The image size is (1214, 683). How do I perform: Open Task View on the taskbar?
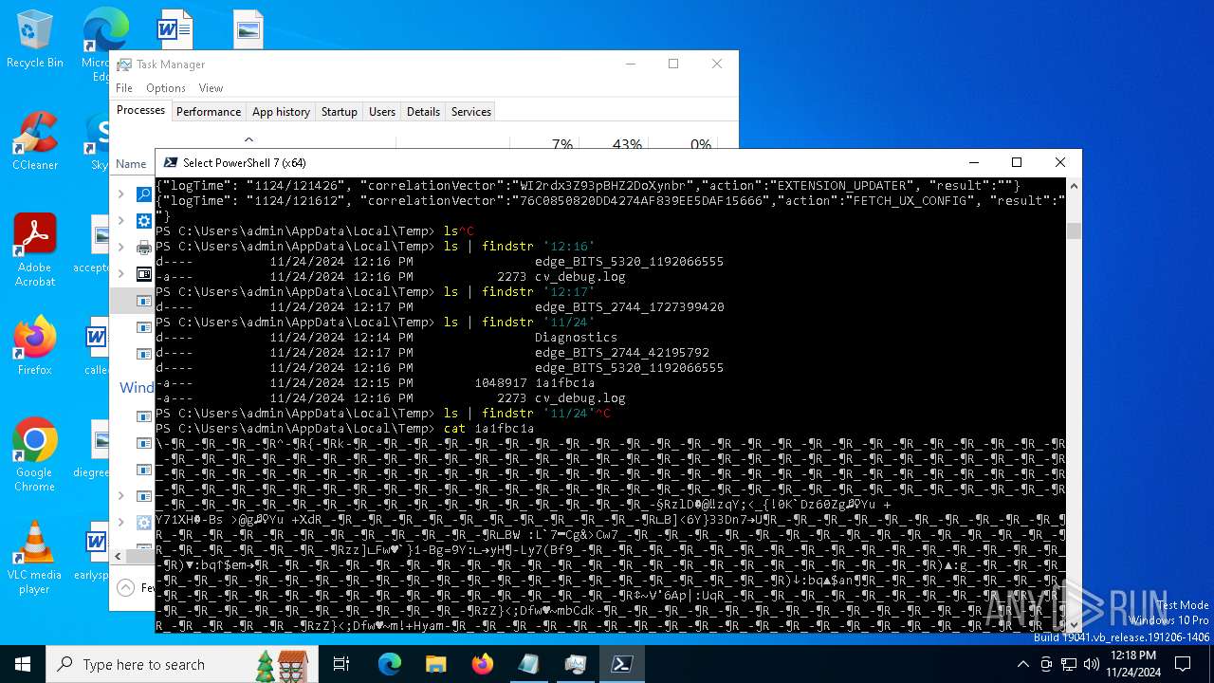click(341, 664)
